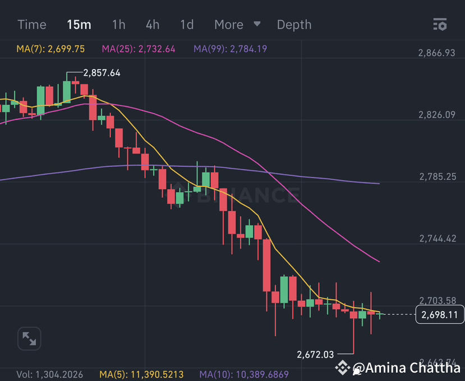
Task: Toggle the MA(25) indicator legend
Action: 138,49
